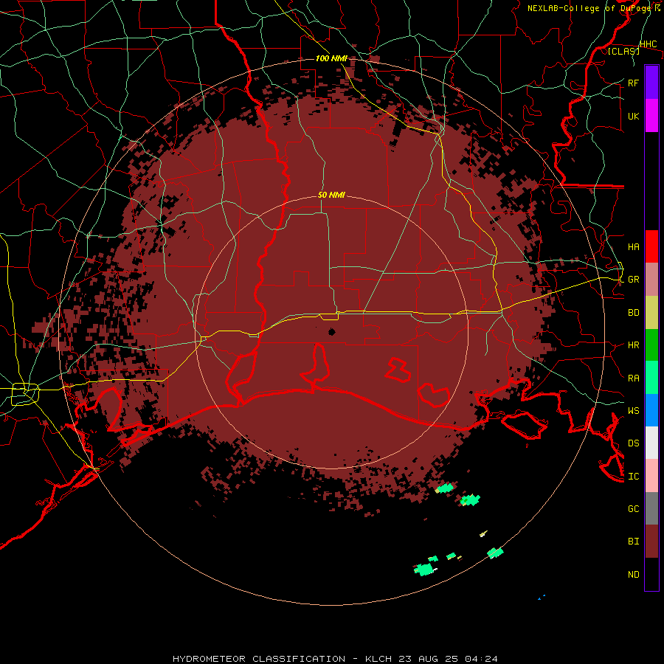The height and width of the screenshot is (664, 664).
Task: Click the 50 NMI range ring label
Action: coord(331,195)
